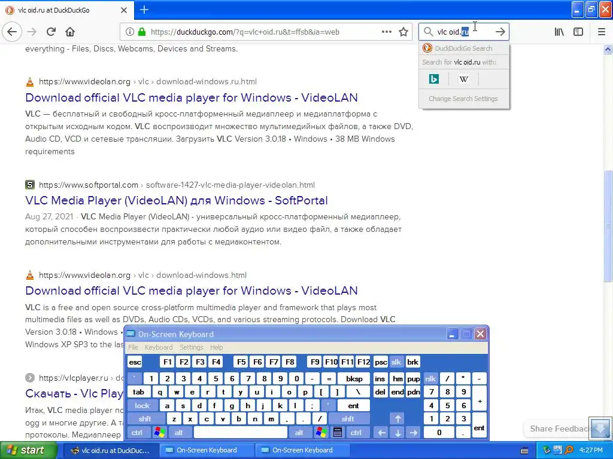Open the browser home page
Screen dimensions: 613x459
(x=70, y=32)
